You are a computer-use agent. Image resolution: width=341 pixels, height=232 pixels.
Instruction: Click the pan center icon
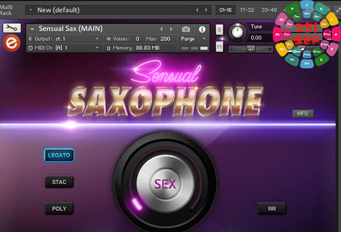point(250,49)
